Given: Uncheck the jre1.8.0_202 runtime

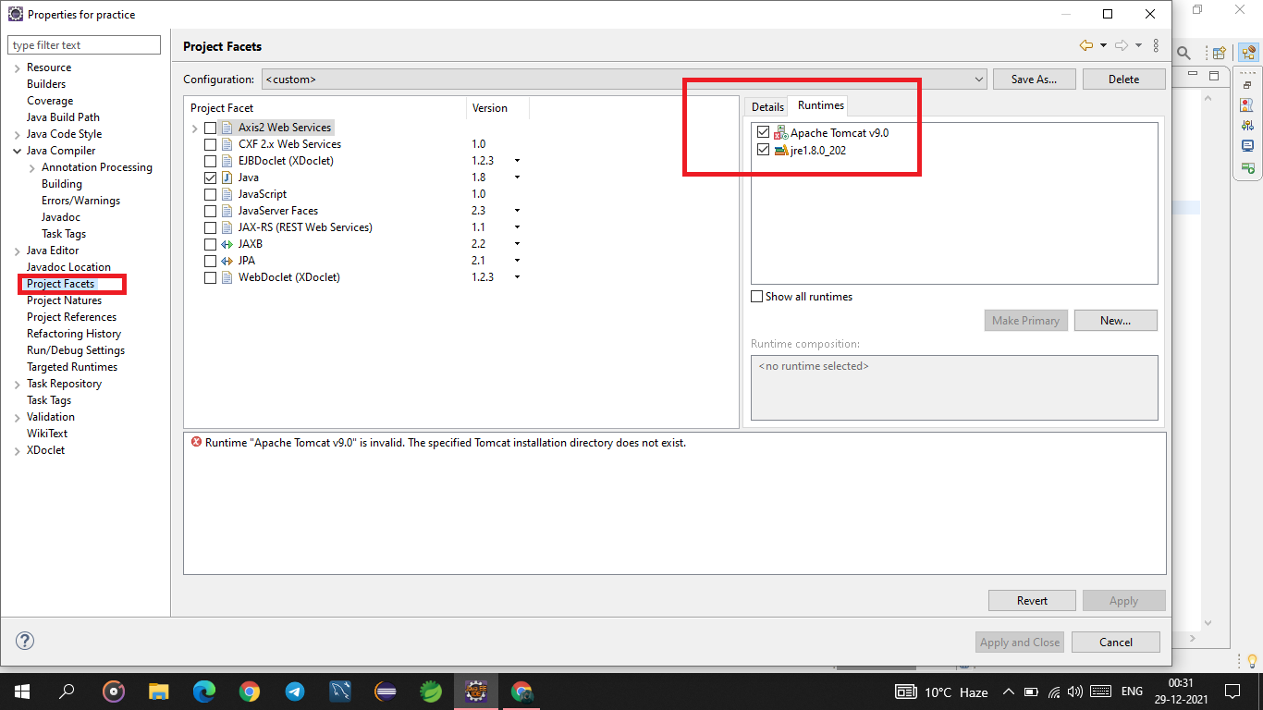Looking at the screenshot, I should [x=763, y=150].
